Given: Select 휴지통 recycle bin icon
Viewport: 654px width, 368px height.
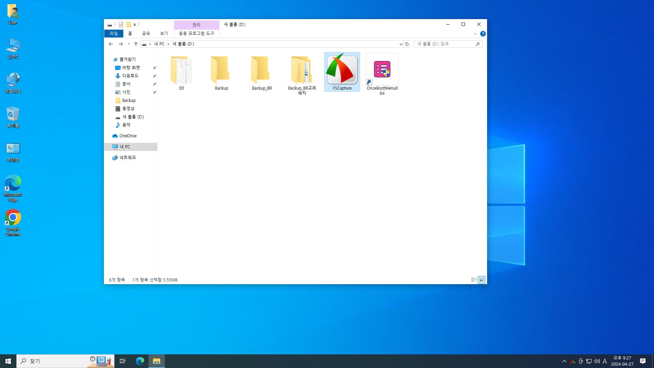Looking at the screenshot, I should coord(13,117).
